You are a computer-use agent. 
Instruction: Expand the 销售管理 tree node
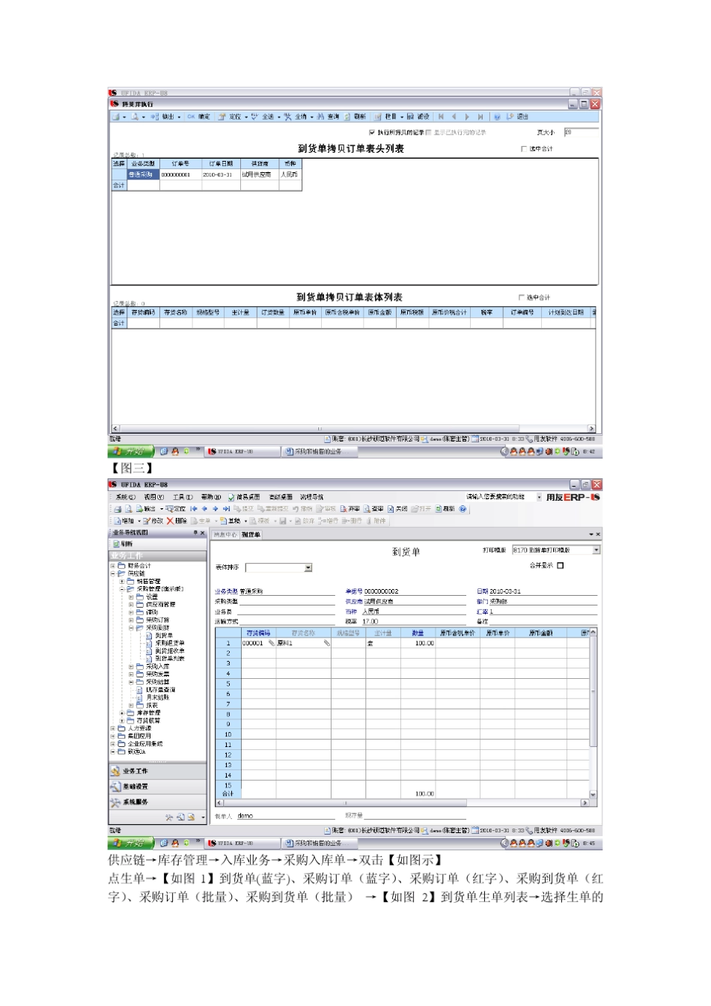click(x=122, y=582)
